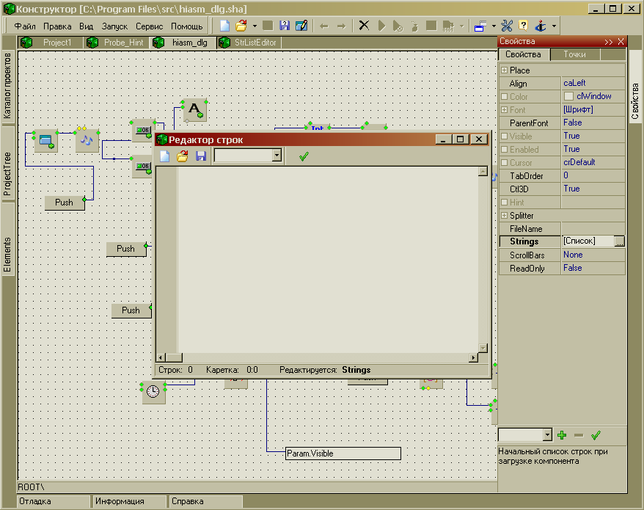Screen dimensions: 644x510
Task: Click the ellipsis button next to Strings
Action: coord(619,241)
